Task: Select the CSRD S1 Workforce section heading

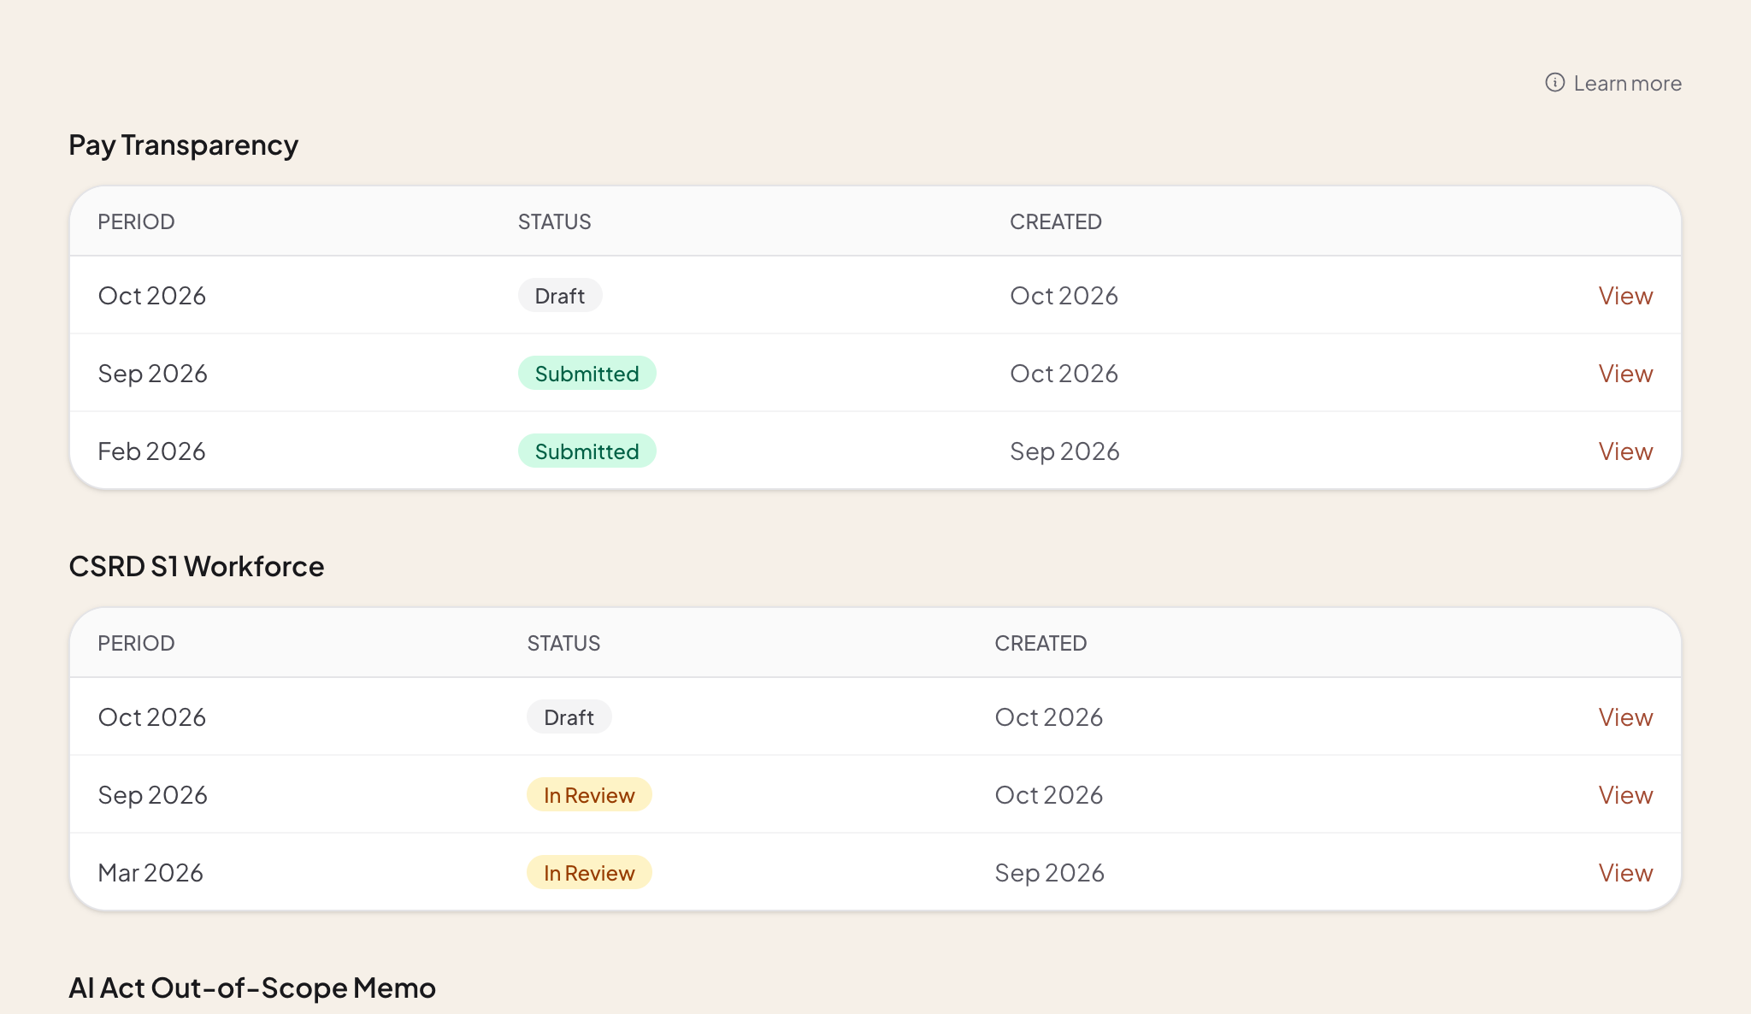Action: [197, 567]
